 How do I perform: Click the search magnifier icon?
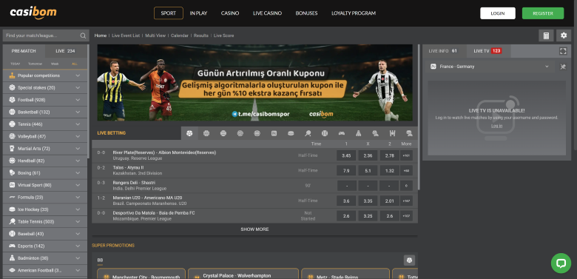[83, 36]
